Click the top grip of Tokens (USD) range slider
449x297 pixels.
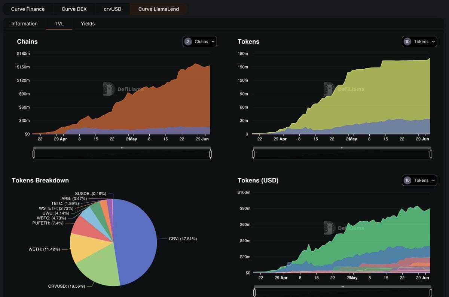pos(343,287)
